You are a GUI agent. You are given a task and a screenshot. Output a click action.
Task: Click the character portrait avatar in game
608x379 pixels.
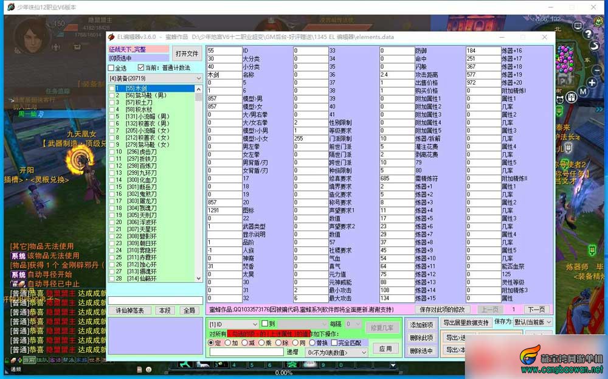pos(34,36)
